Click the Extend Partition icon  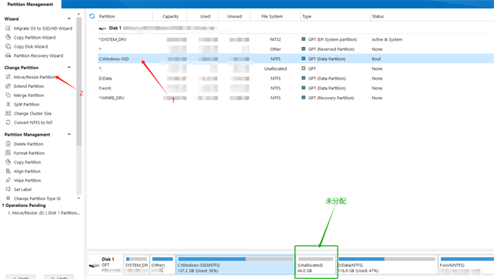pyautogui.click(x=8, y=86)
